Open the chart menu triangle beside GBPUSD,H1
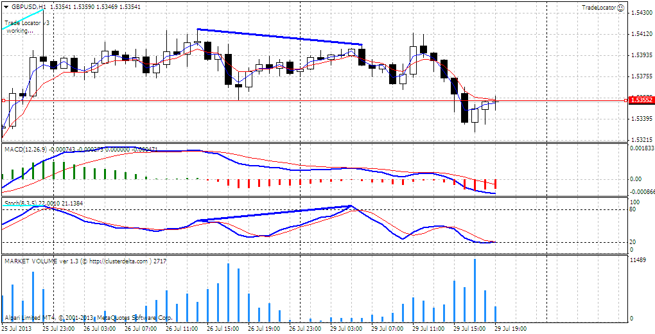Screen dimensions: 655x334 pyautogui.click(x=6, y=7)
